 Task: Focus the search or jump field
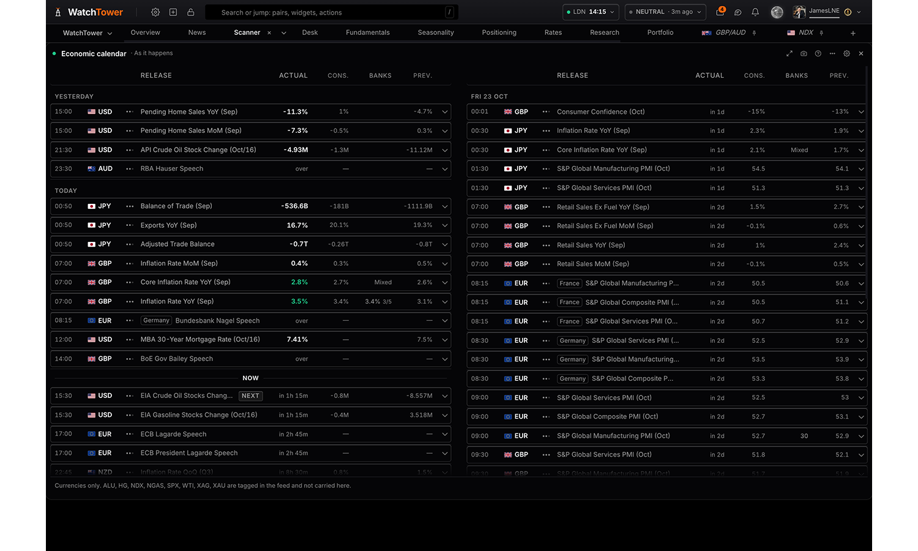point(332,12)
